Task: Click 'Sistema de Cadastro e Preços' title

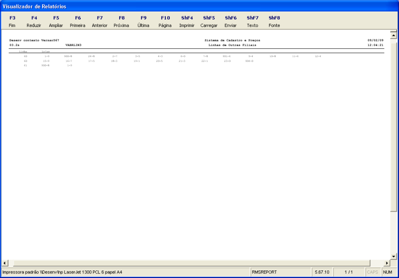Action: (232, 40)
